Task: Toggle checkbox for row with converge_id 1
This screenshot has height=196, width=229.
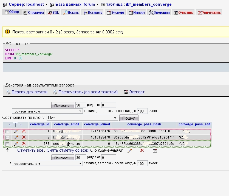Action: coord(7,131)
